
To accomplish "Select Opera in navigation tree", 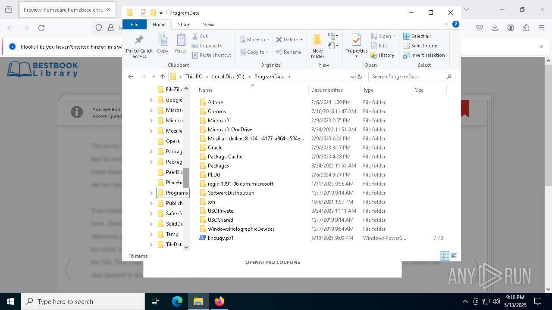I will [x=172, y=141].
